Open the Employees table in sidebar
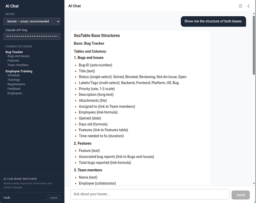 click(15, 93)
